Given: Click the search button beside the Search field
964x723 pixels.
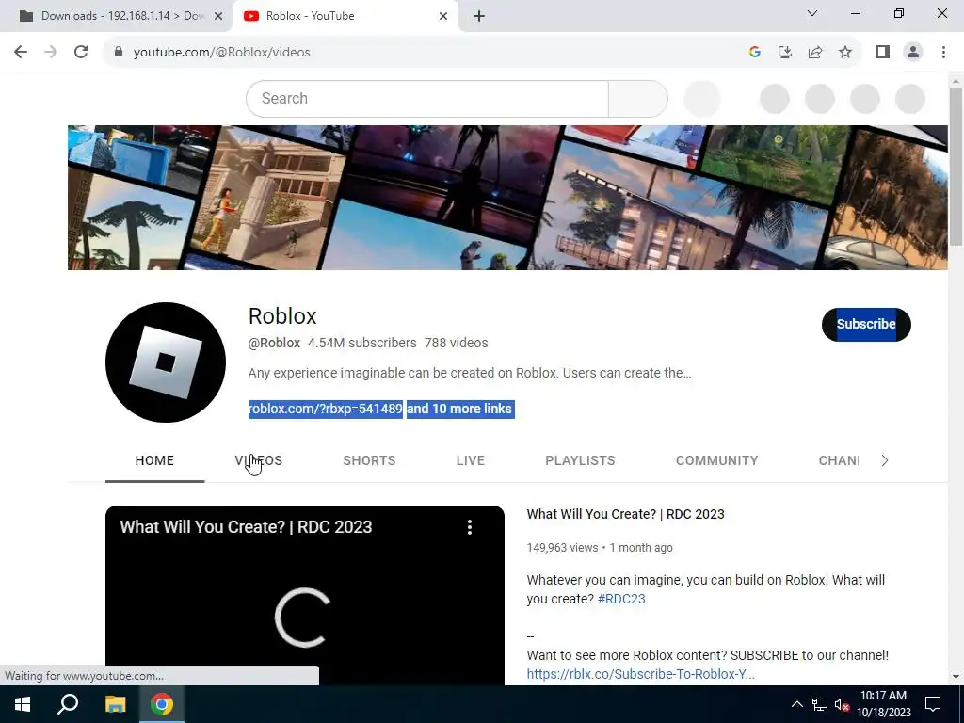Looking at the screenshot, I should point(637,98).
